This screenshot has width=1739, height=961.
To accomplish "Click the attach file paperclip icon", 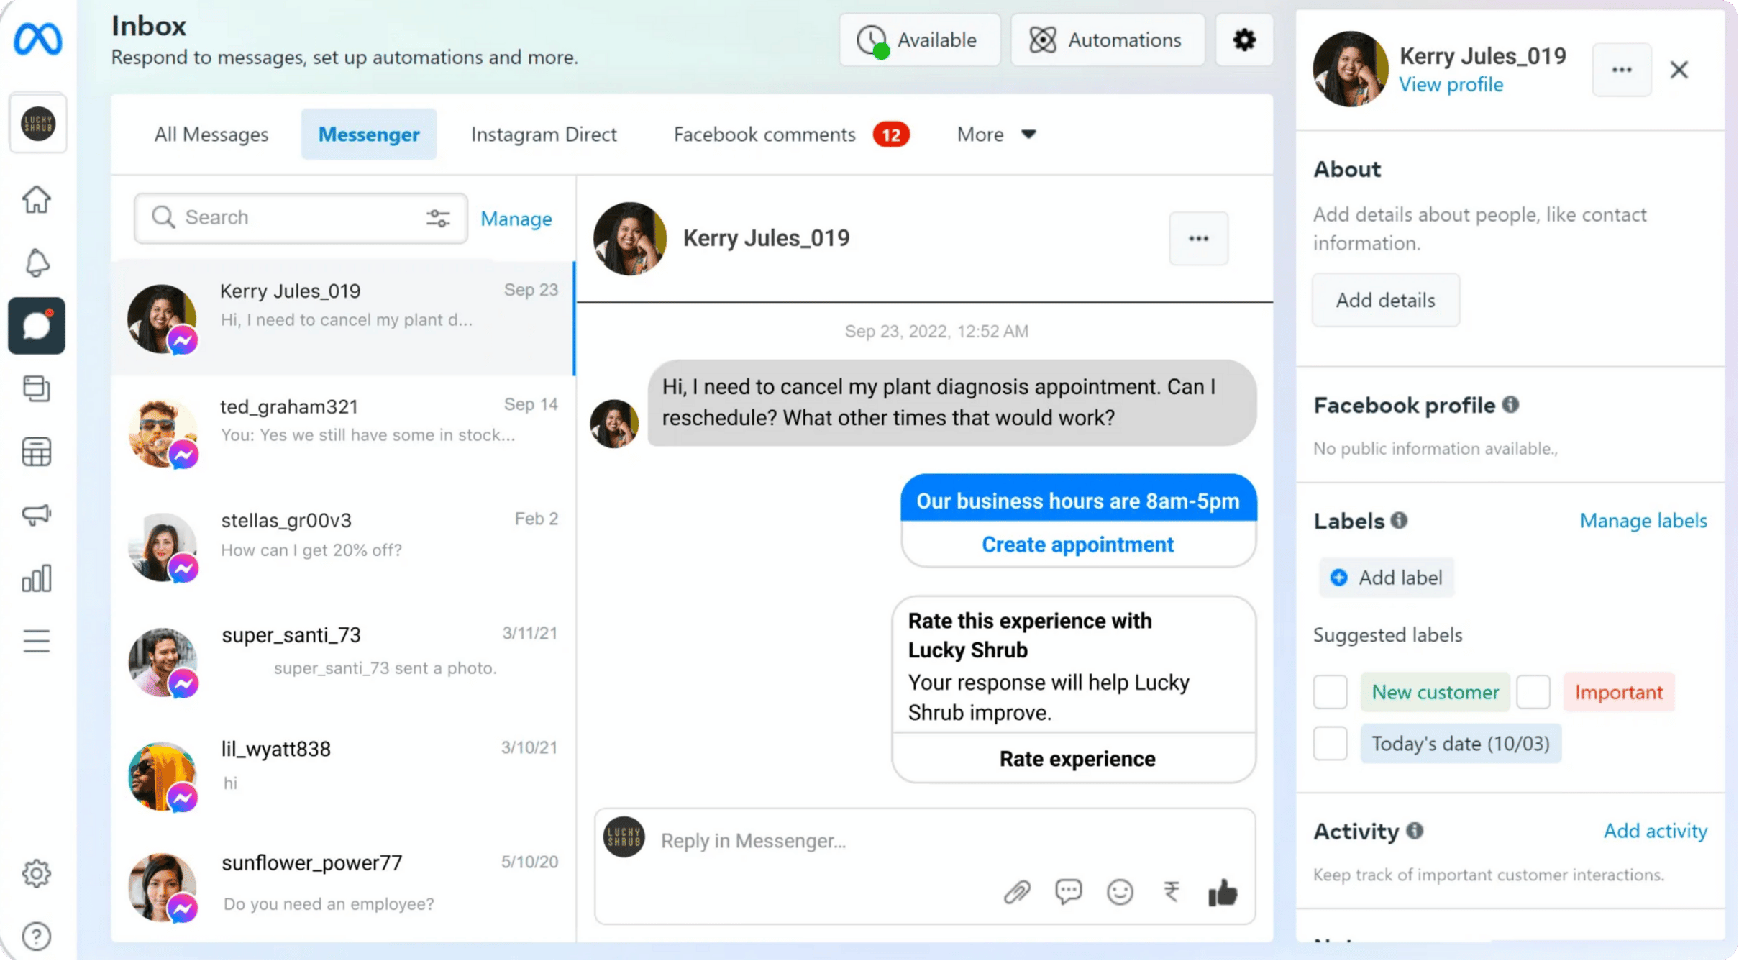I will pyautogui.click(x=1017, y=892).
